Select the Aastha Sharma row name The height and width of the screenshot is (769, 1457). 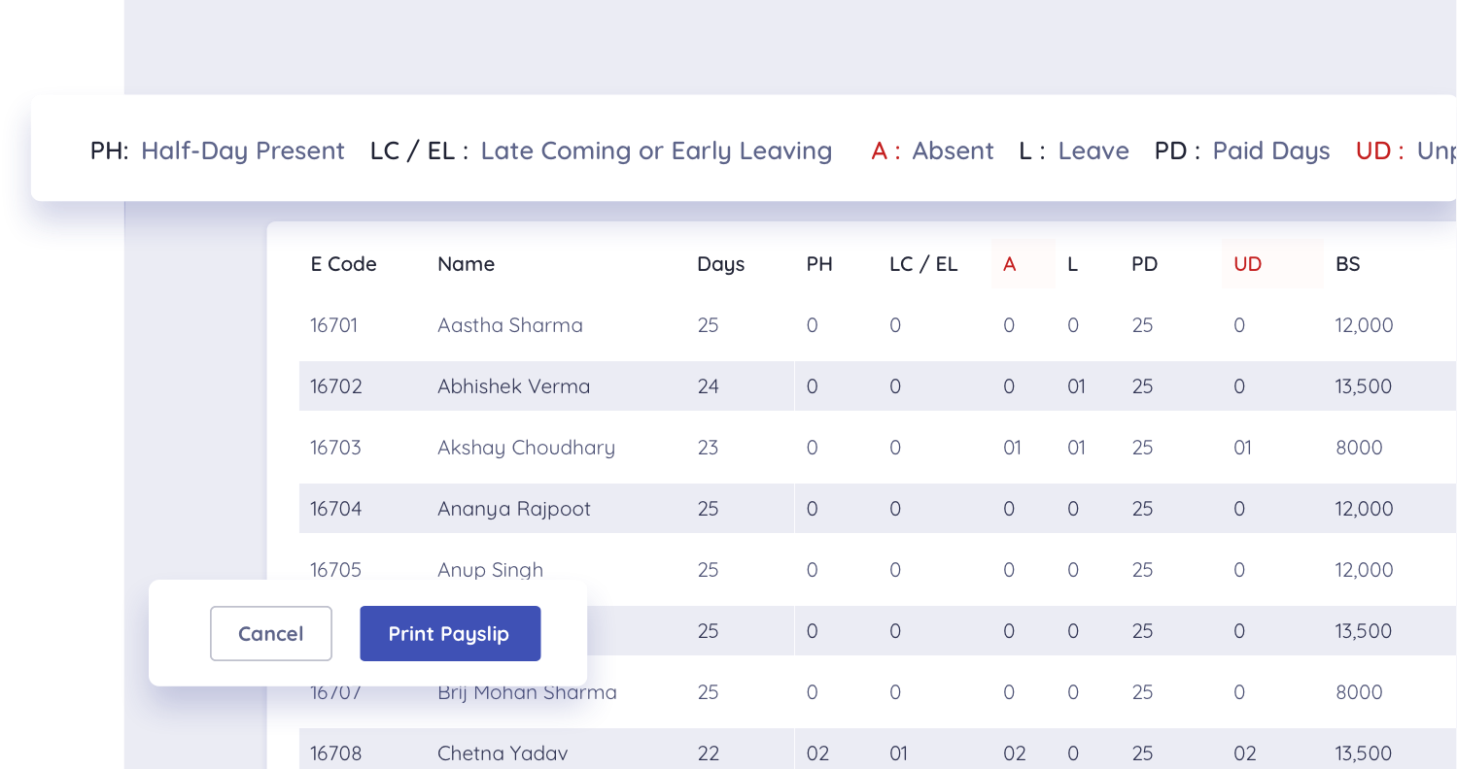pyautogui.click(x=509, y=325)
